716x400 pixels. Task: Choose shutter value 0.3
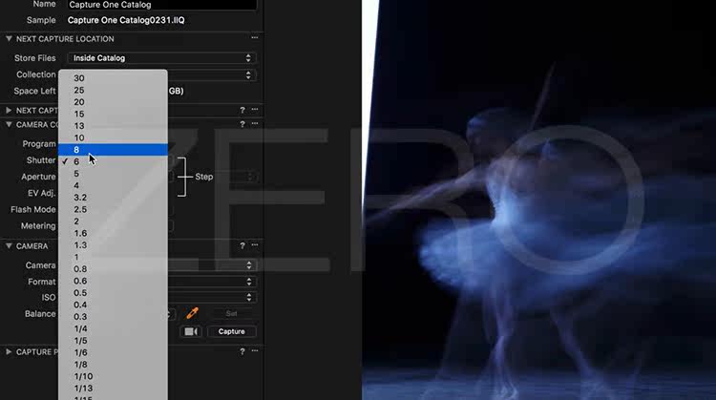113,316
